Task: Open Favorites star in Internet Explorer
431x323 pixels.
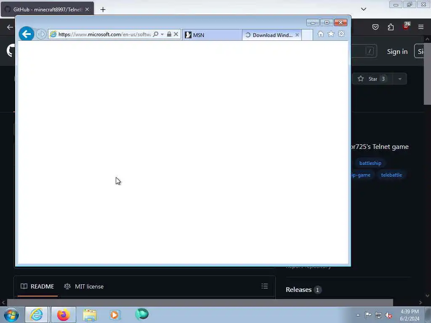Action: pyautogui.click(x=331, y=34)
